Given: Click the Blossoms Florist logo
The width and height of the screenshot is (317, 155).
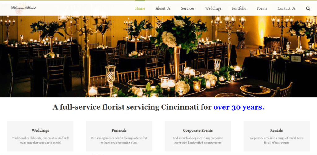Looking at the screenshot, I should click(x=23, y=8).
